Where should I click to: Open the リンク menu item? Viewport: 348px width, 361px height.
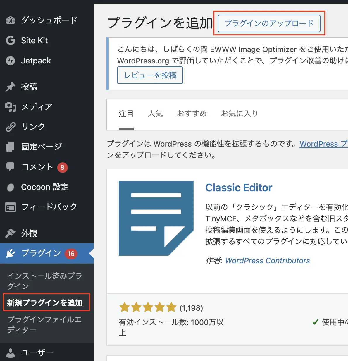[x=47, y=127]
